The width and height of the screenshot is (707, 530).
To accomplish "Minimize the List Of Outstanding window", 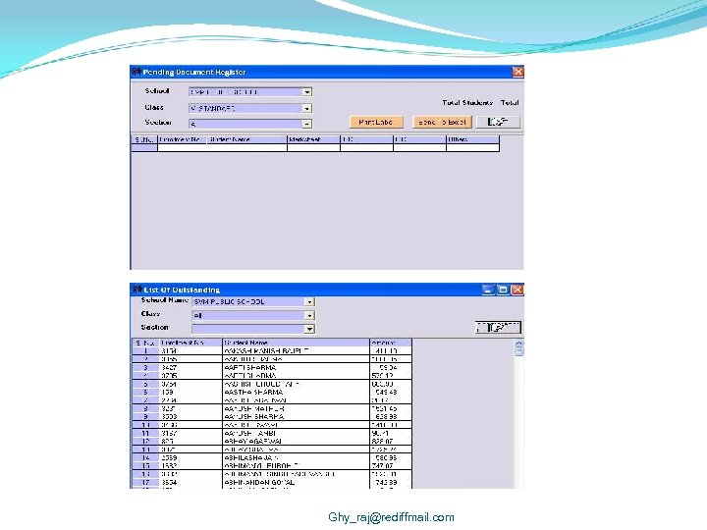I will (488, 290).
